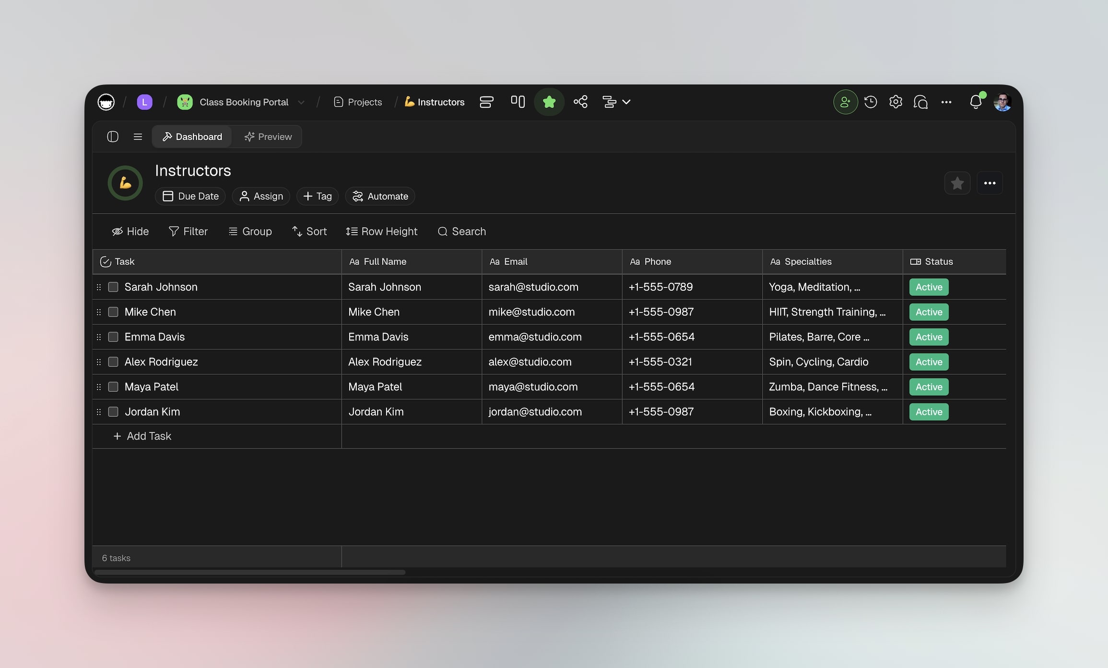Open the invite member icon
This screenshot has height=668, width=1108.
(x=845, y=102)
